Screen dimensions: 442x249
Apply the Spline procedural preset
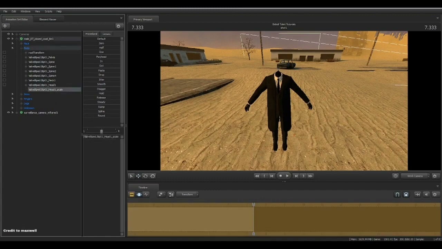click(101, 111)
